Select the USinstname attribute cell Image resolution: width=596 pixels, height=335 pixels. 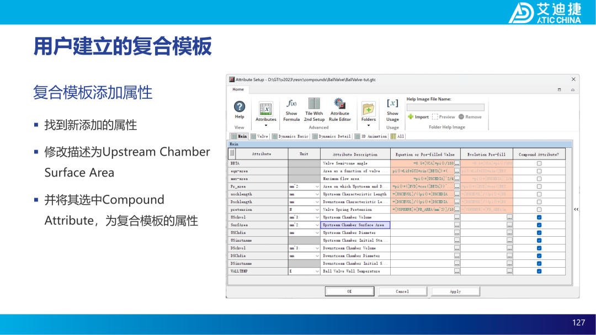coord(258,240)
